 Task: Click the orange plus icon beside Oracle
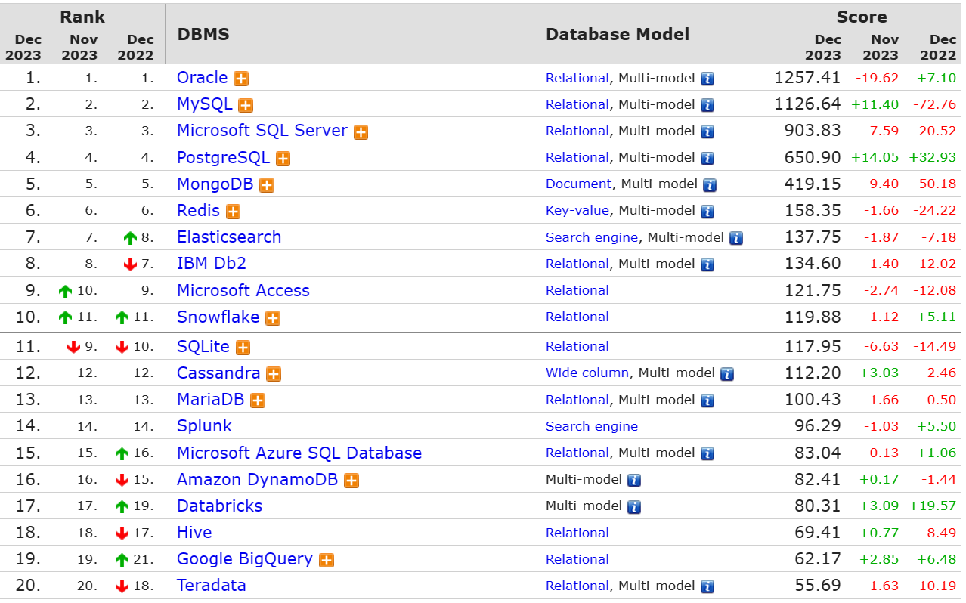pyautogui.click(x=241, y=79)
